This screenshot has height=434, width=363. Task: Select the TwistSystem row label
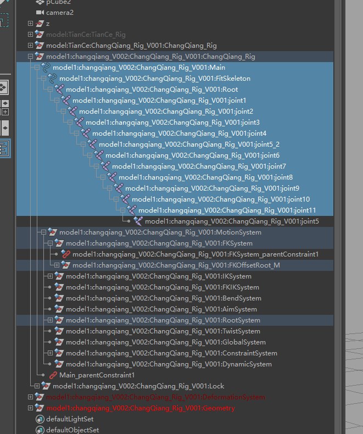click(163, 331)
